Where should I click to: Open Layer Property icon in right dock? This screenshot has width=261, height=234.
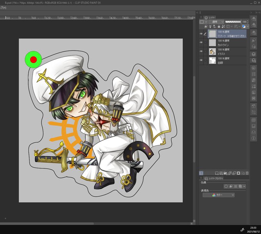coord(253,60)
